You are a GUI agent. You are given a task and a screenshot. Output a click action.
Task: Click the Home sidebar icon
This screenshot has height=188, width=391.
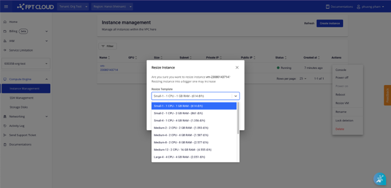pyautogui.click(x=5, y=22)
